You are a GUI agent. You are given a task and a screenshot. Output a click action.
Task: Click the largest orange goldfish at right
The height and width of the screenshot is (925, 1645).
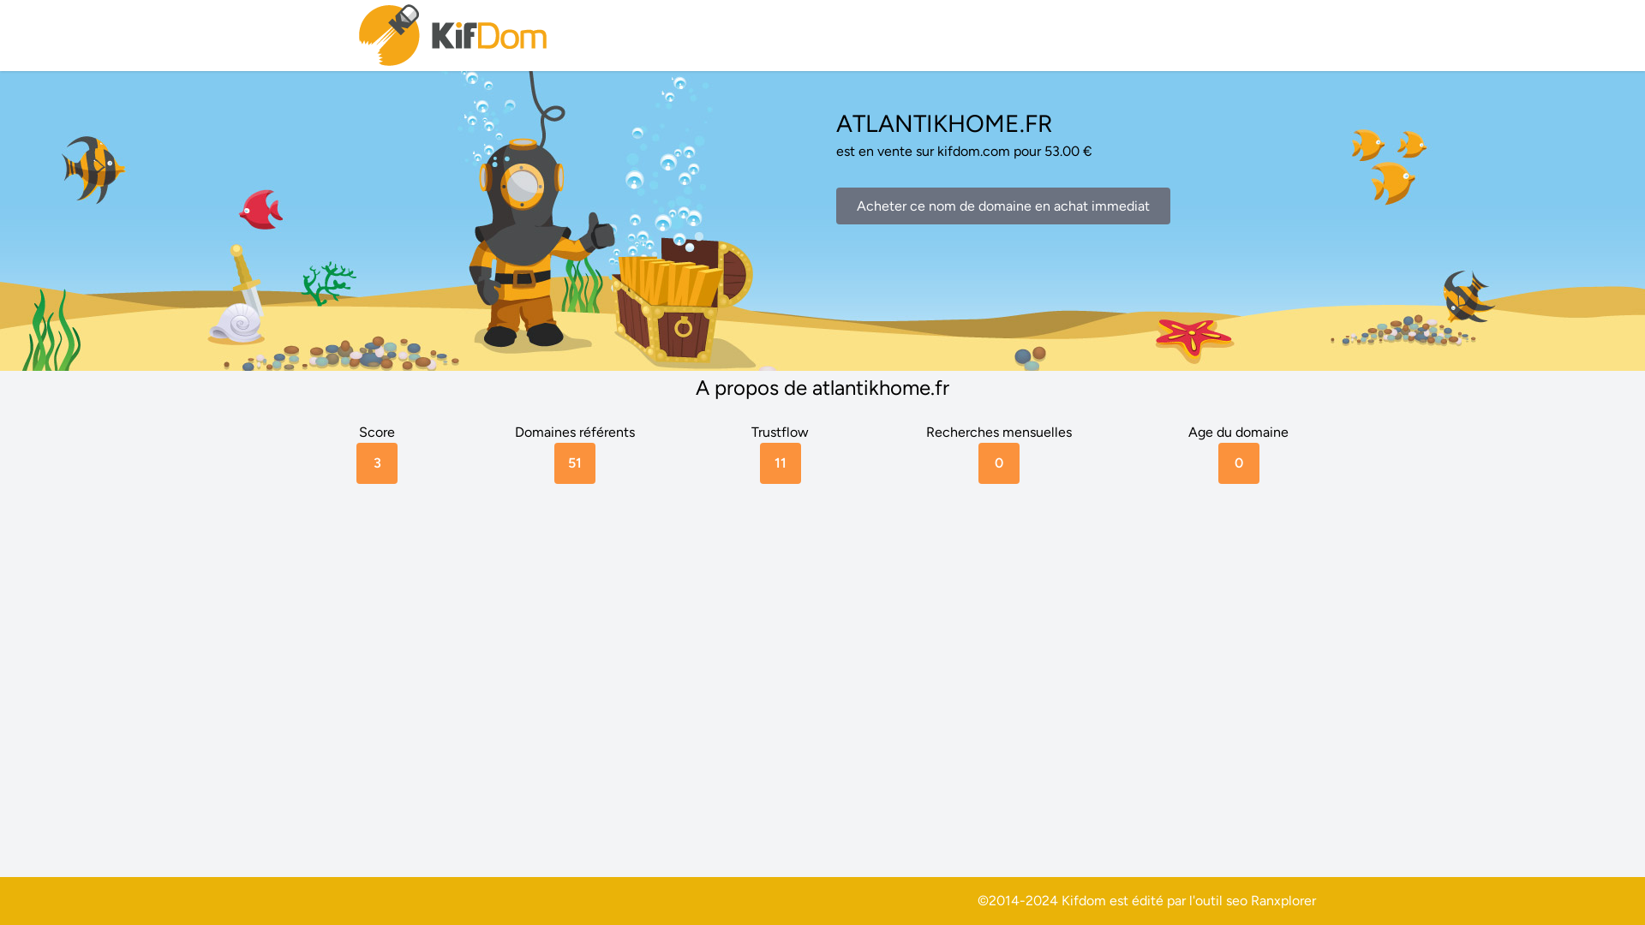coord(1392,182)
